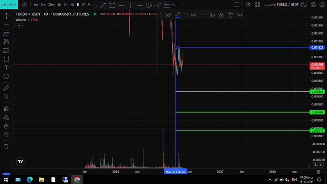Screen dimensions: 327x184
Task: Toggle stay in drawing mode
Action: [6, 117]
